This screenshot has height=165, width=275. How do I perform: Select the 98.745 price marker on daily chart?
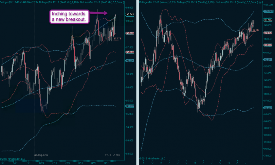click(130, 14)
